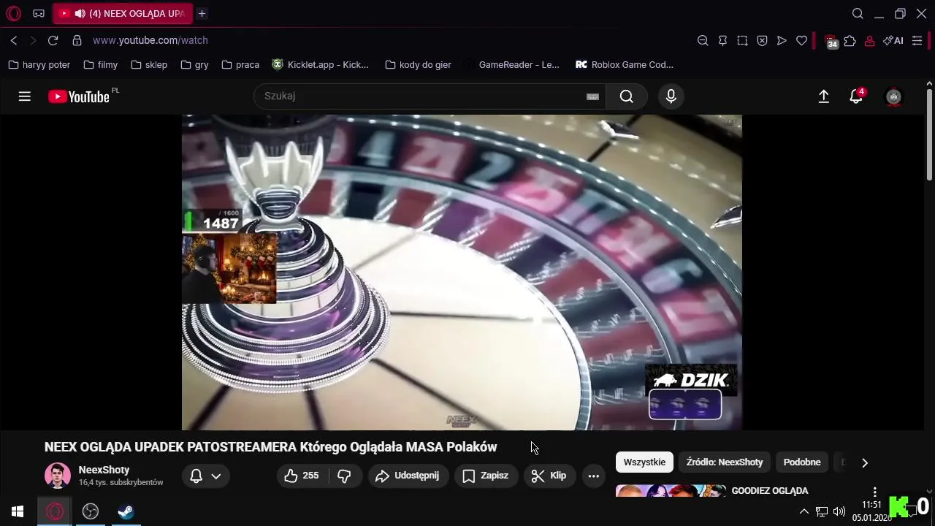Search tabs with the titlebar magnifier
The image size is (935, 526).
pos(858,13)
